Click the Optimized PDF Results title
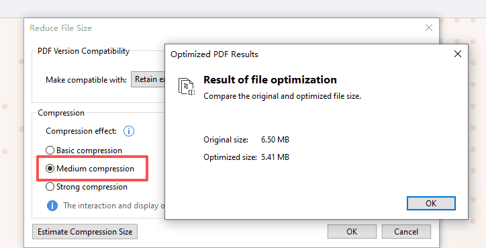The image size is (486, 248). pos(214,54)
